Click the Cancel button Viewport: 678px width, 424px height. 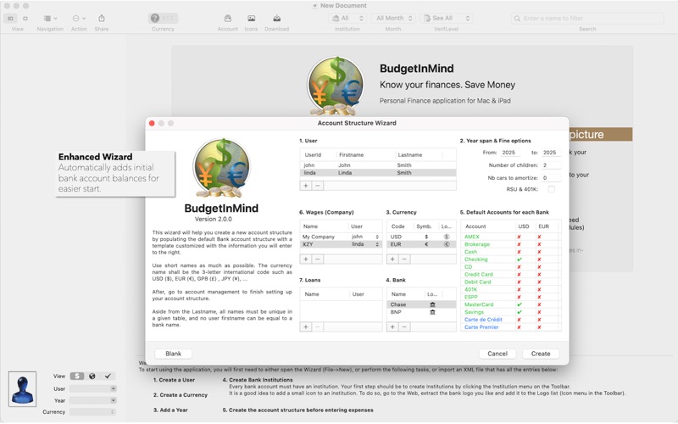497,354
